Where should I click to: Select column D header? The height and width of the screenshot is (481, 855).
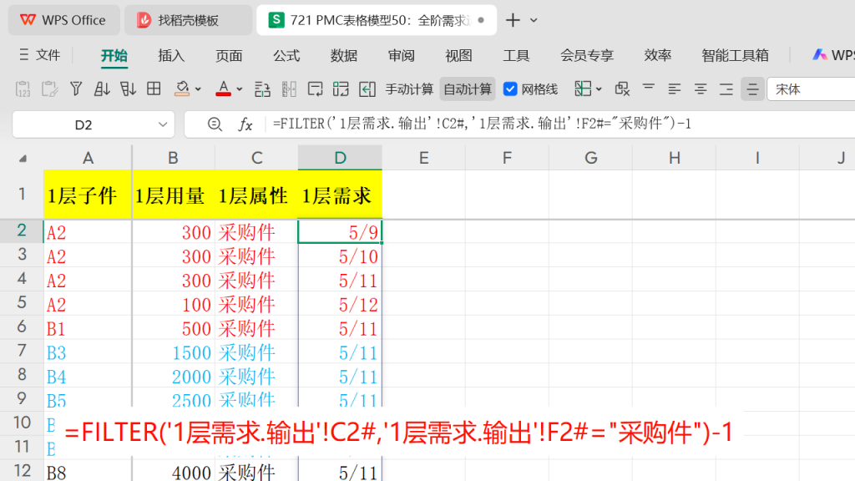pyautogui.click(x=340, y=158)
